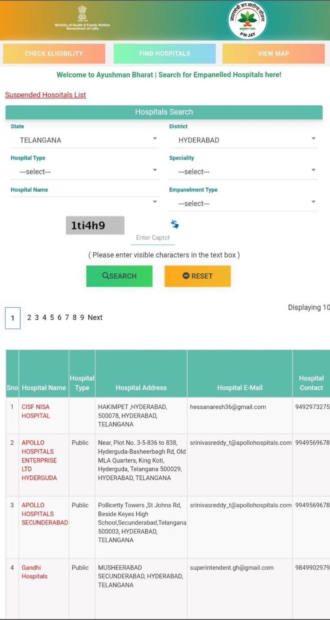The image size is (330, 620).
Task: Go to page 2 of results
Action: (29, 318)
